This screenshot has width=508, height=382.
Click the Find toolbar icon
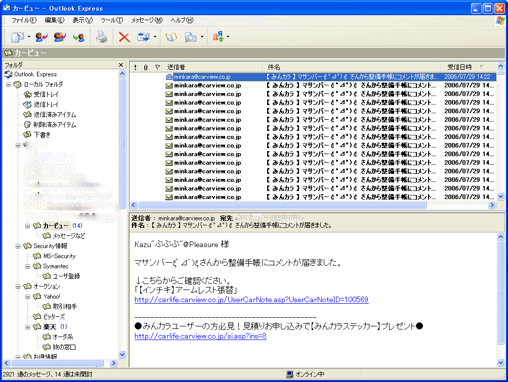pos(190,37)
